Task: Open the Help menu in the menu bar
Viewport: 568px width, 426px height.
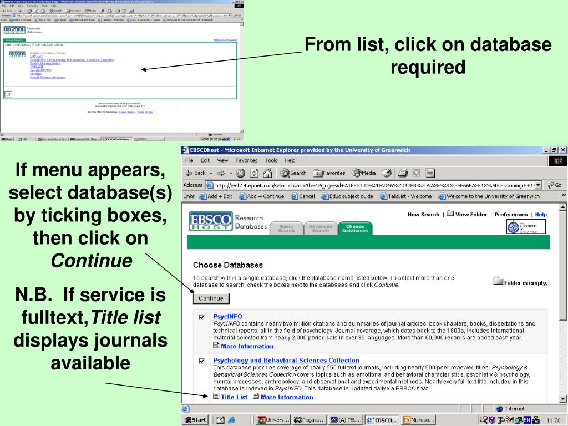Action: tap(290, 160)
